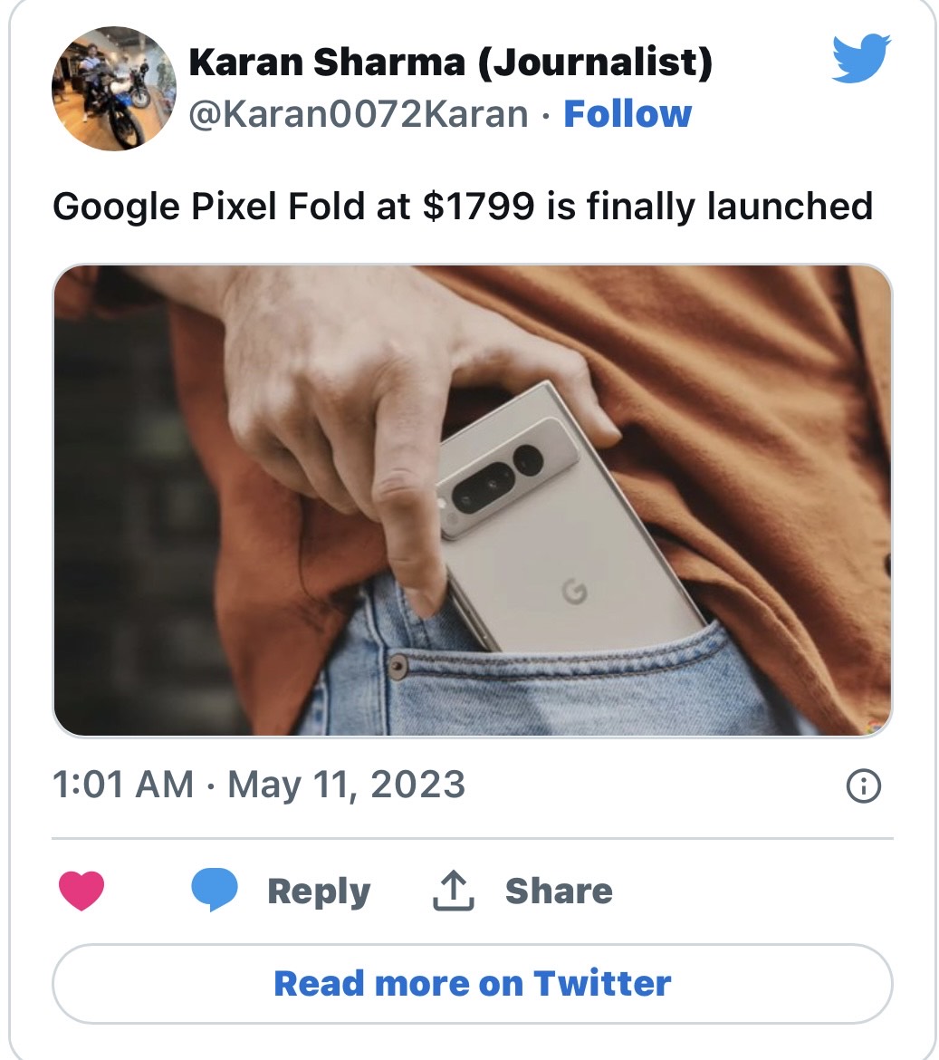Follow the Karan0072Karan account
This screenshot has height=1060, width=939.
pos(627,114)
